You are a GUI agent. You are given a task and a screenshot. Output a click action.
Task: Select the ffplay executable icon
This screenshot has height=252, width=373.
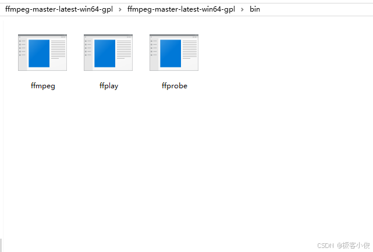108,52
